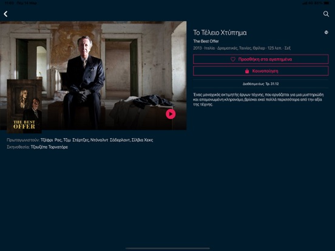Click the Κοινοποίηση share button label

pyautogui.click(x=265, y=71)
